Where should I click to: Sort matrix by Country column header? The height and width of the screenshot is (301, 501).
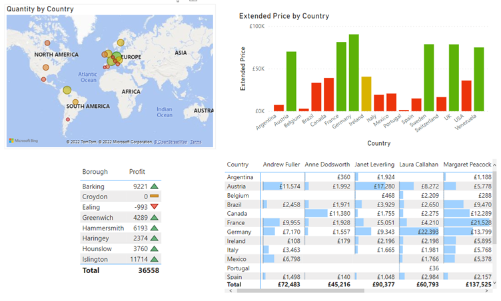click(x=237, y=164)
